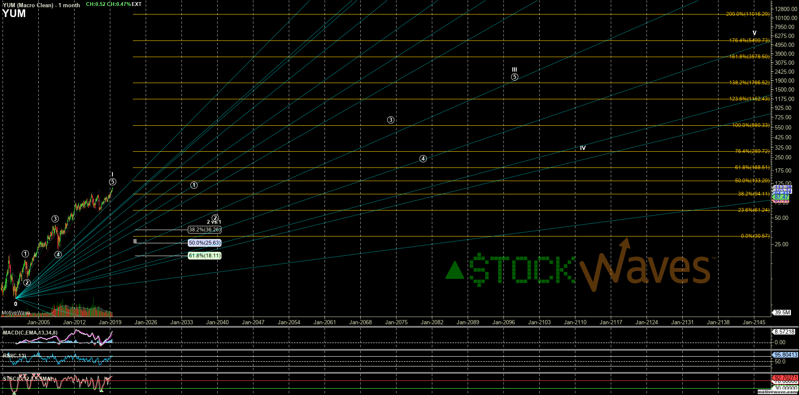Select the 50.0%(133.20) Fibonacci level label
799x395 pixels.
coord(753,181)
